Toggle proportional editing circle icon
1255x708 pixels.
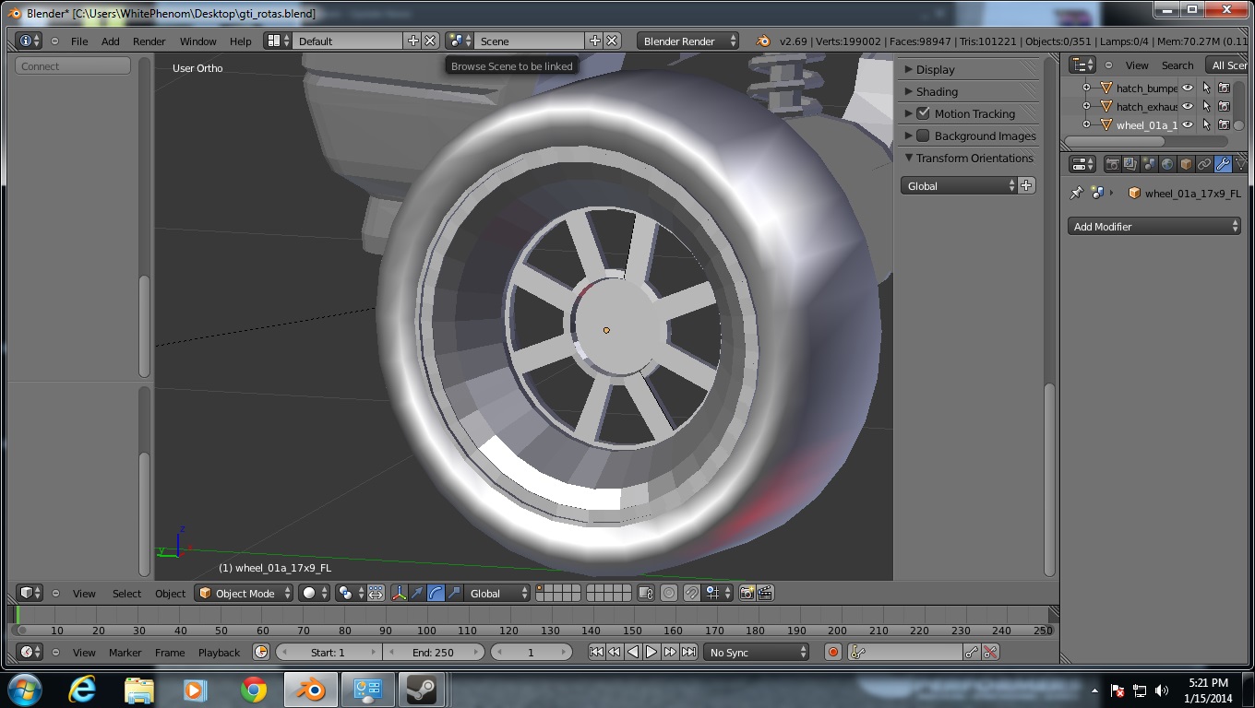click(x=669, y=593)
